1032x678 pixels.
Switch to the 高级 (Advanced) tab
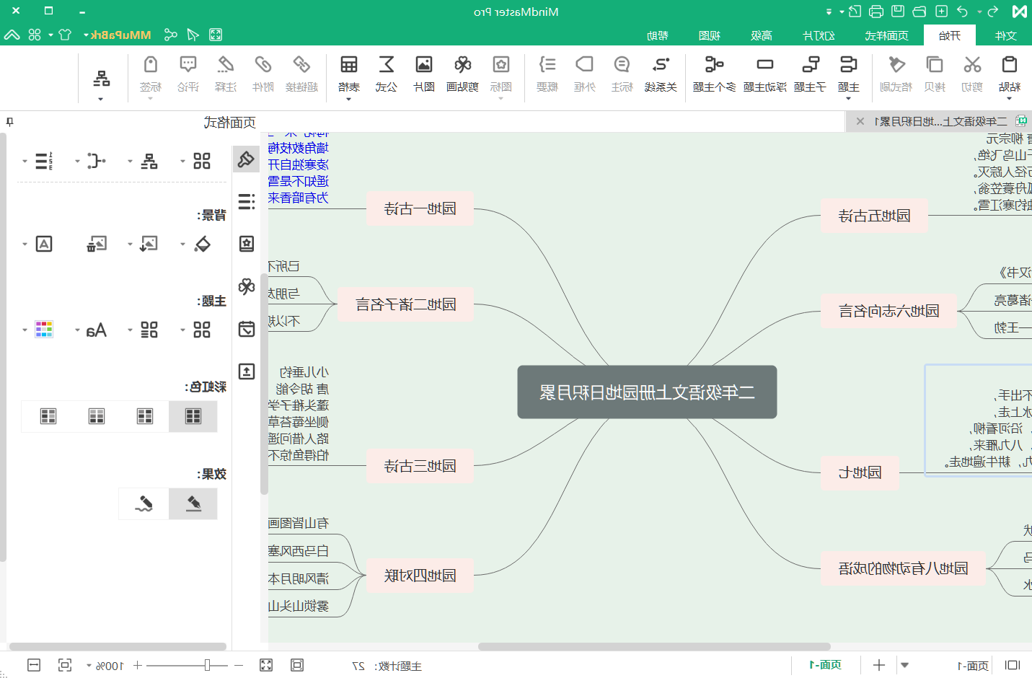pyautogui.click(x=762, y=35)
